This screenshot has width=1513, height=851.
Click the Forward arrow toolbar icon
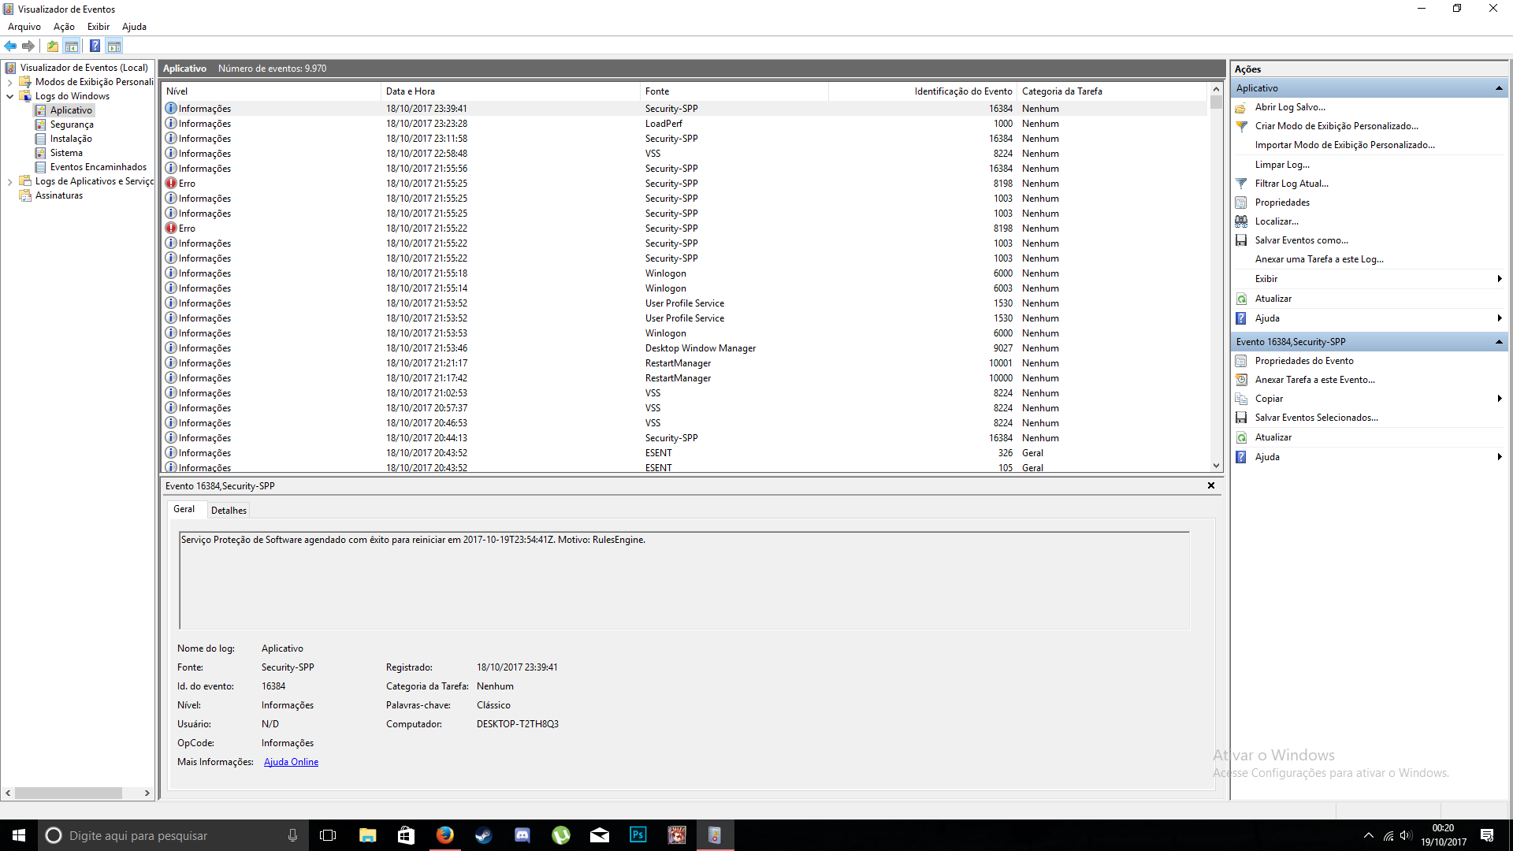28,46
